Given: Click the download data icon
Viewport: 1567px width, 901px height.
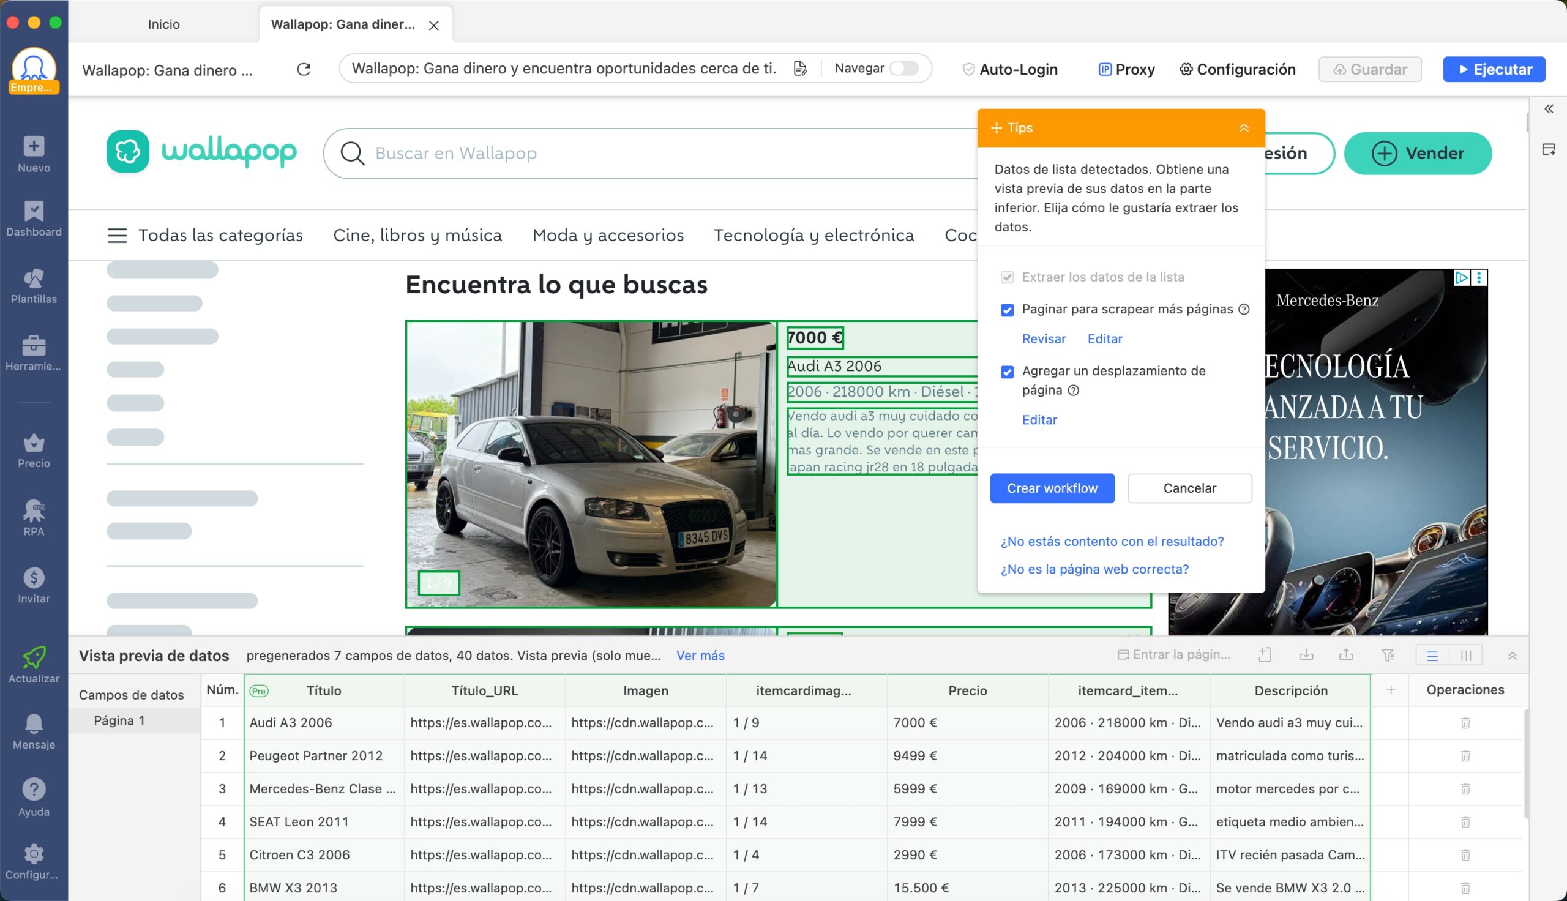Looking at the screenshot, I should pyautogui.click(x=1306, y=656).
